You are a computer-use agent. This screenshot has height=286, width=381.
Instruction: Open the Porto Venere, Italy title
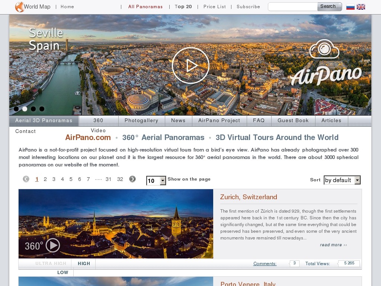click(248, 283)
